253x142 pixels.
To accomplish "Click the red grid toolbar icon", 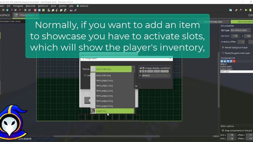I will click(35, 10).
